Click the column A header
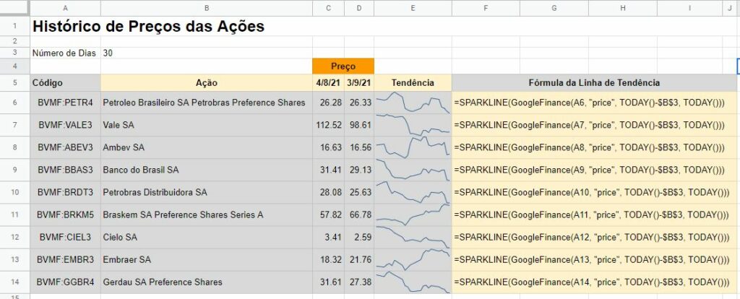The image size is (740, 299). click(65, 8)
